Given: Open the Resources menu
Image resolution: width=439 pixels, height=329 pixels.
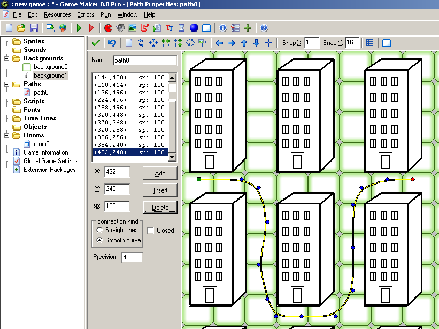Looking at the screenshot, I should click(57, 14).
